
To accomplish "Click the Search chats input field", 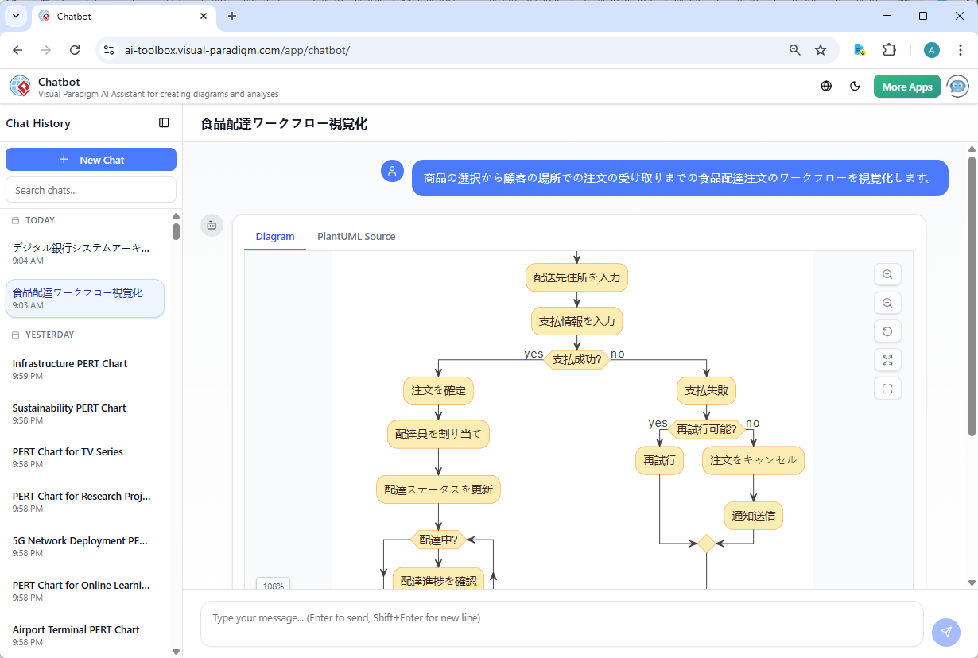I will pyautogui.click(x=91, y=190).
